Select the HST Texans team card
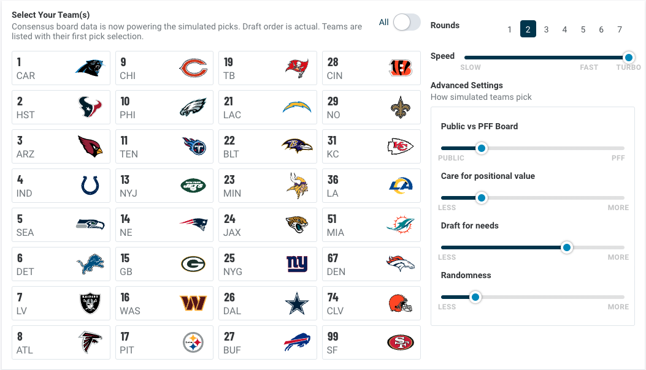Image resolution: width=646 pixels, height=370 pixels. pyautogui.click(x=61, y=107)
